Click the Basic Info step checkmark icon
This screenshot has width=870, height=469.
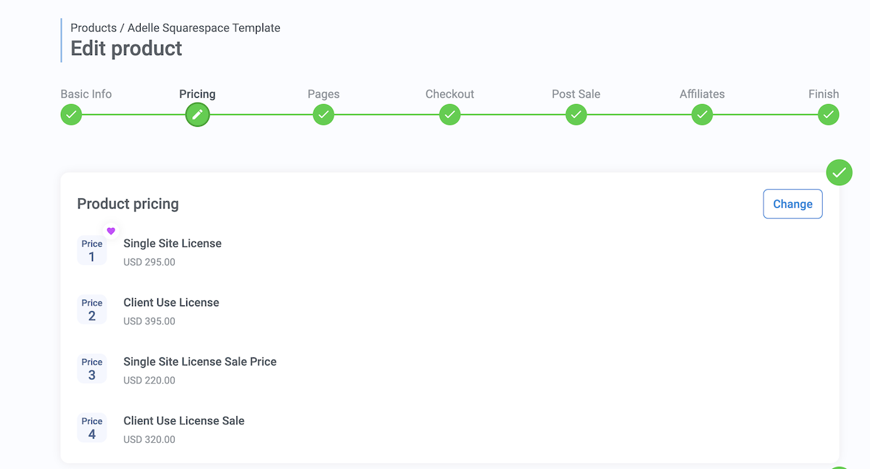click(x=71, y=114)
